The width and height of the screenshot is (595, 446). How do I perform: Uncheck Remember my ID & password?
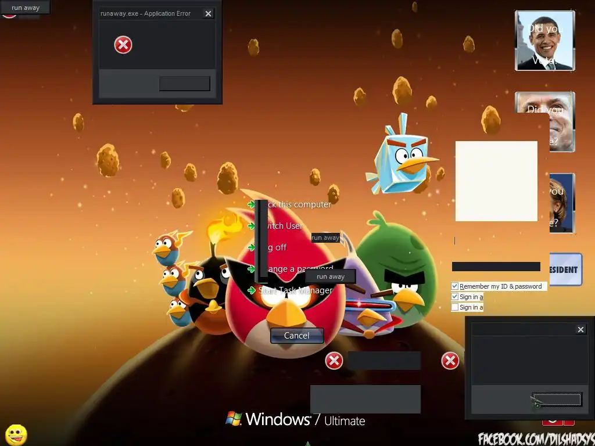(454, 286)
